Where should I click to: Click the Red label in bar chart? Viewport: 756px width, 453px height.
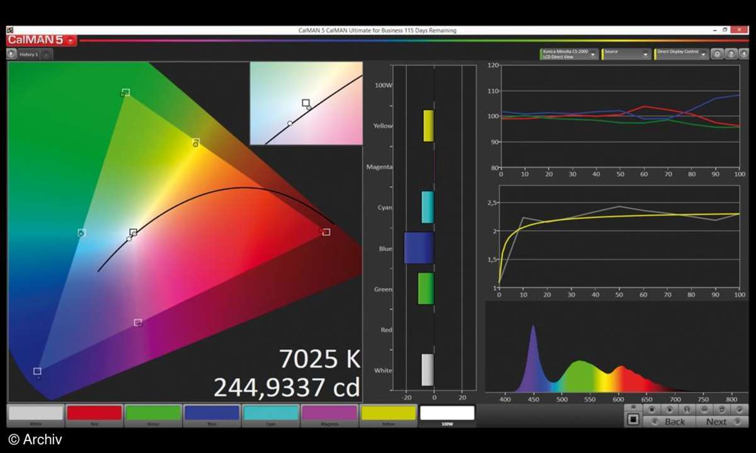click(386, 330)
